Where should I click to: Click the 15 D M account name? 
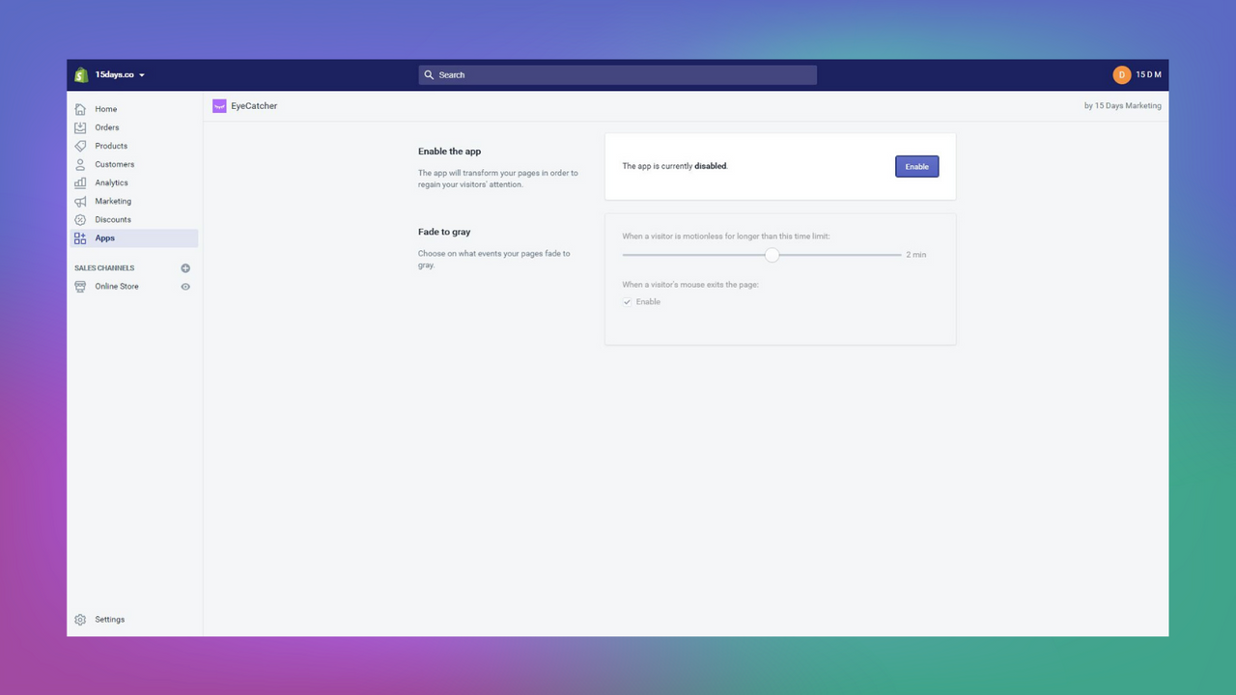click(x=1148, y=74)
